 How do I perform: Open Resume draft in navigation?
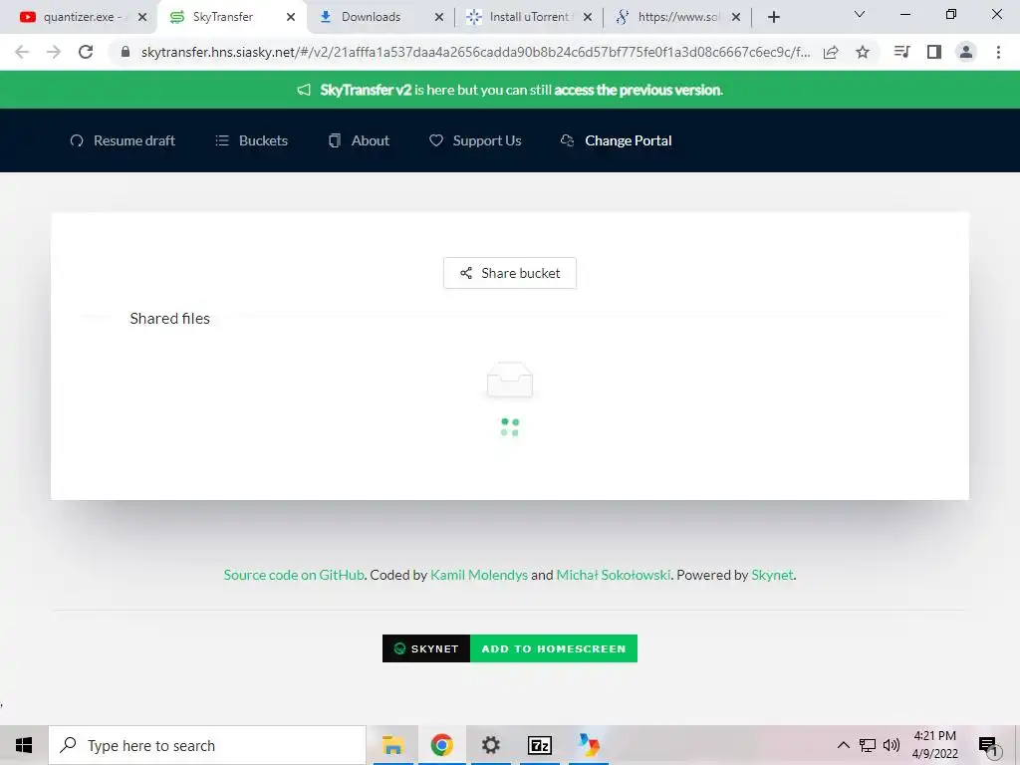(123, 140)
